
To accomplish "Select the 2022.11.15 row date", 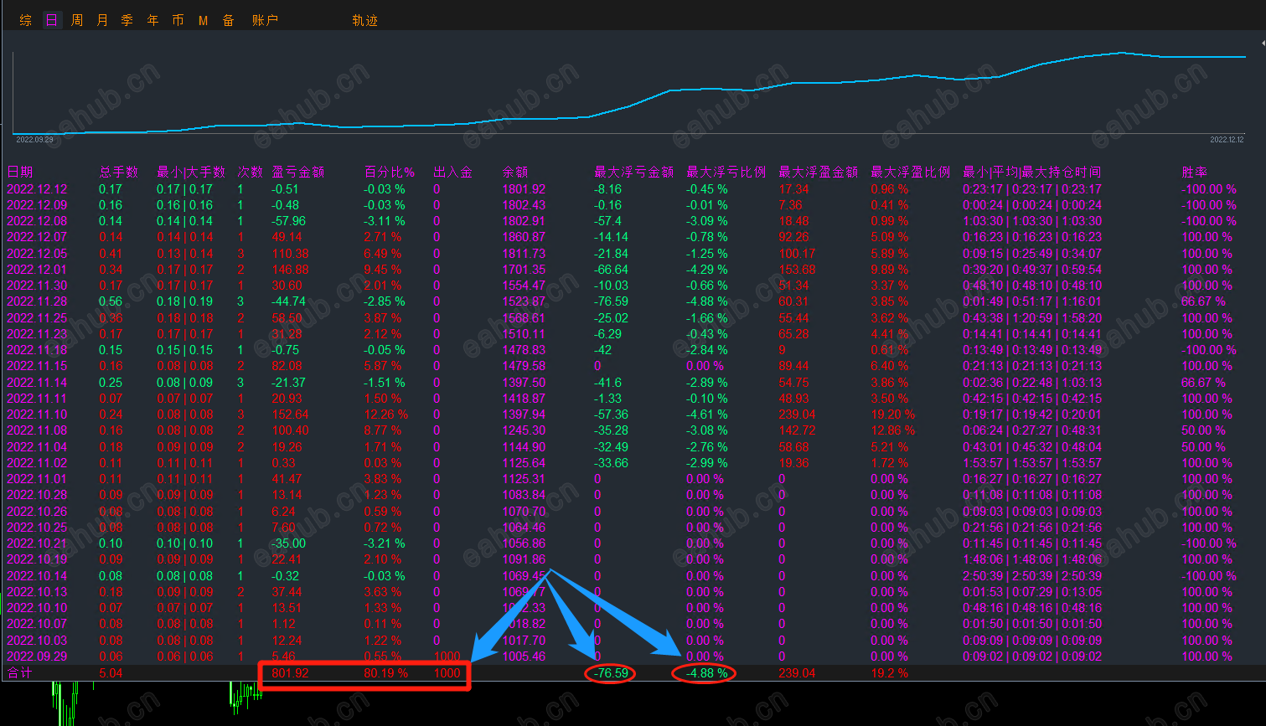I will tap(37, 366).
